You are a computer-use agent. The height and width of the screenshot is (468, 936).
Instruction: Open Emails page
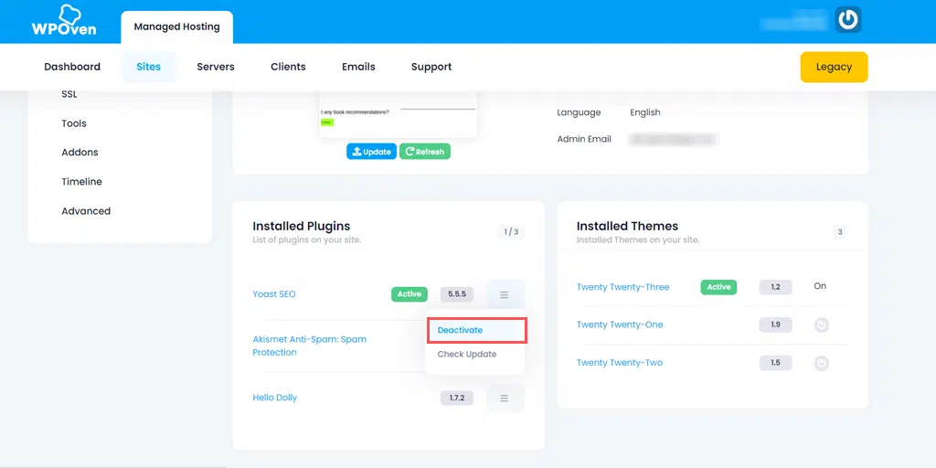(358, 67)
